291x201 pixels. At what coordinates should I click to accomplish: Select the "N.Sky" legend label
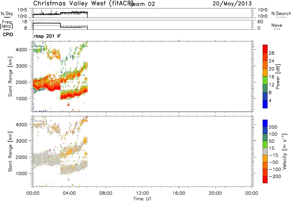(7, 14)
